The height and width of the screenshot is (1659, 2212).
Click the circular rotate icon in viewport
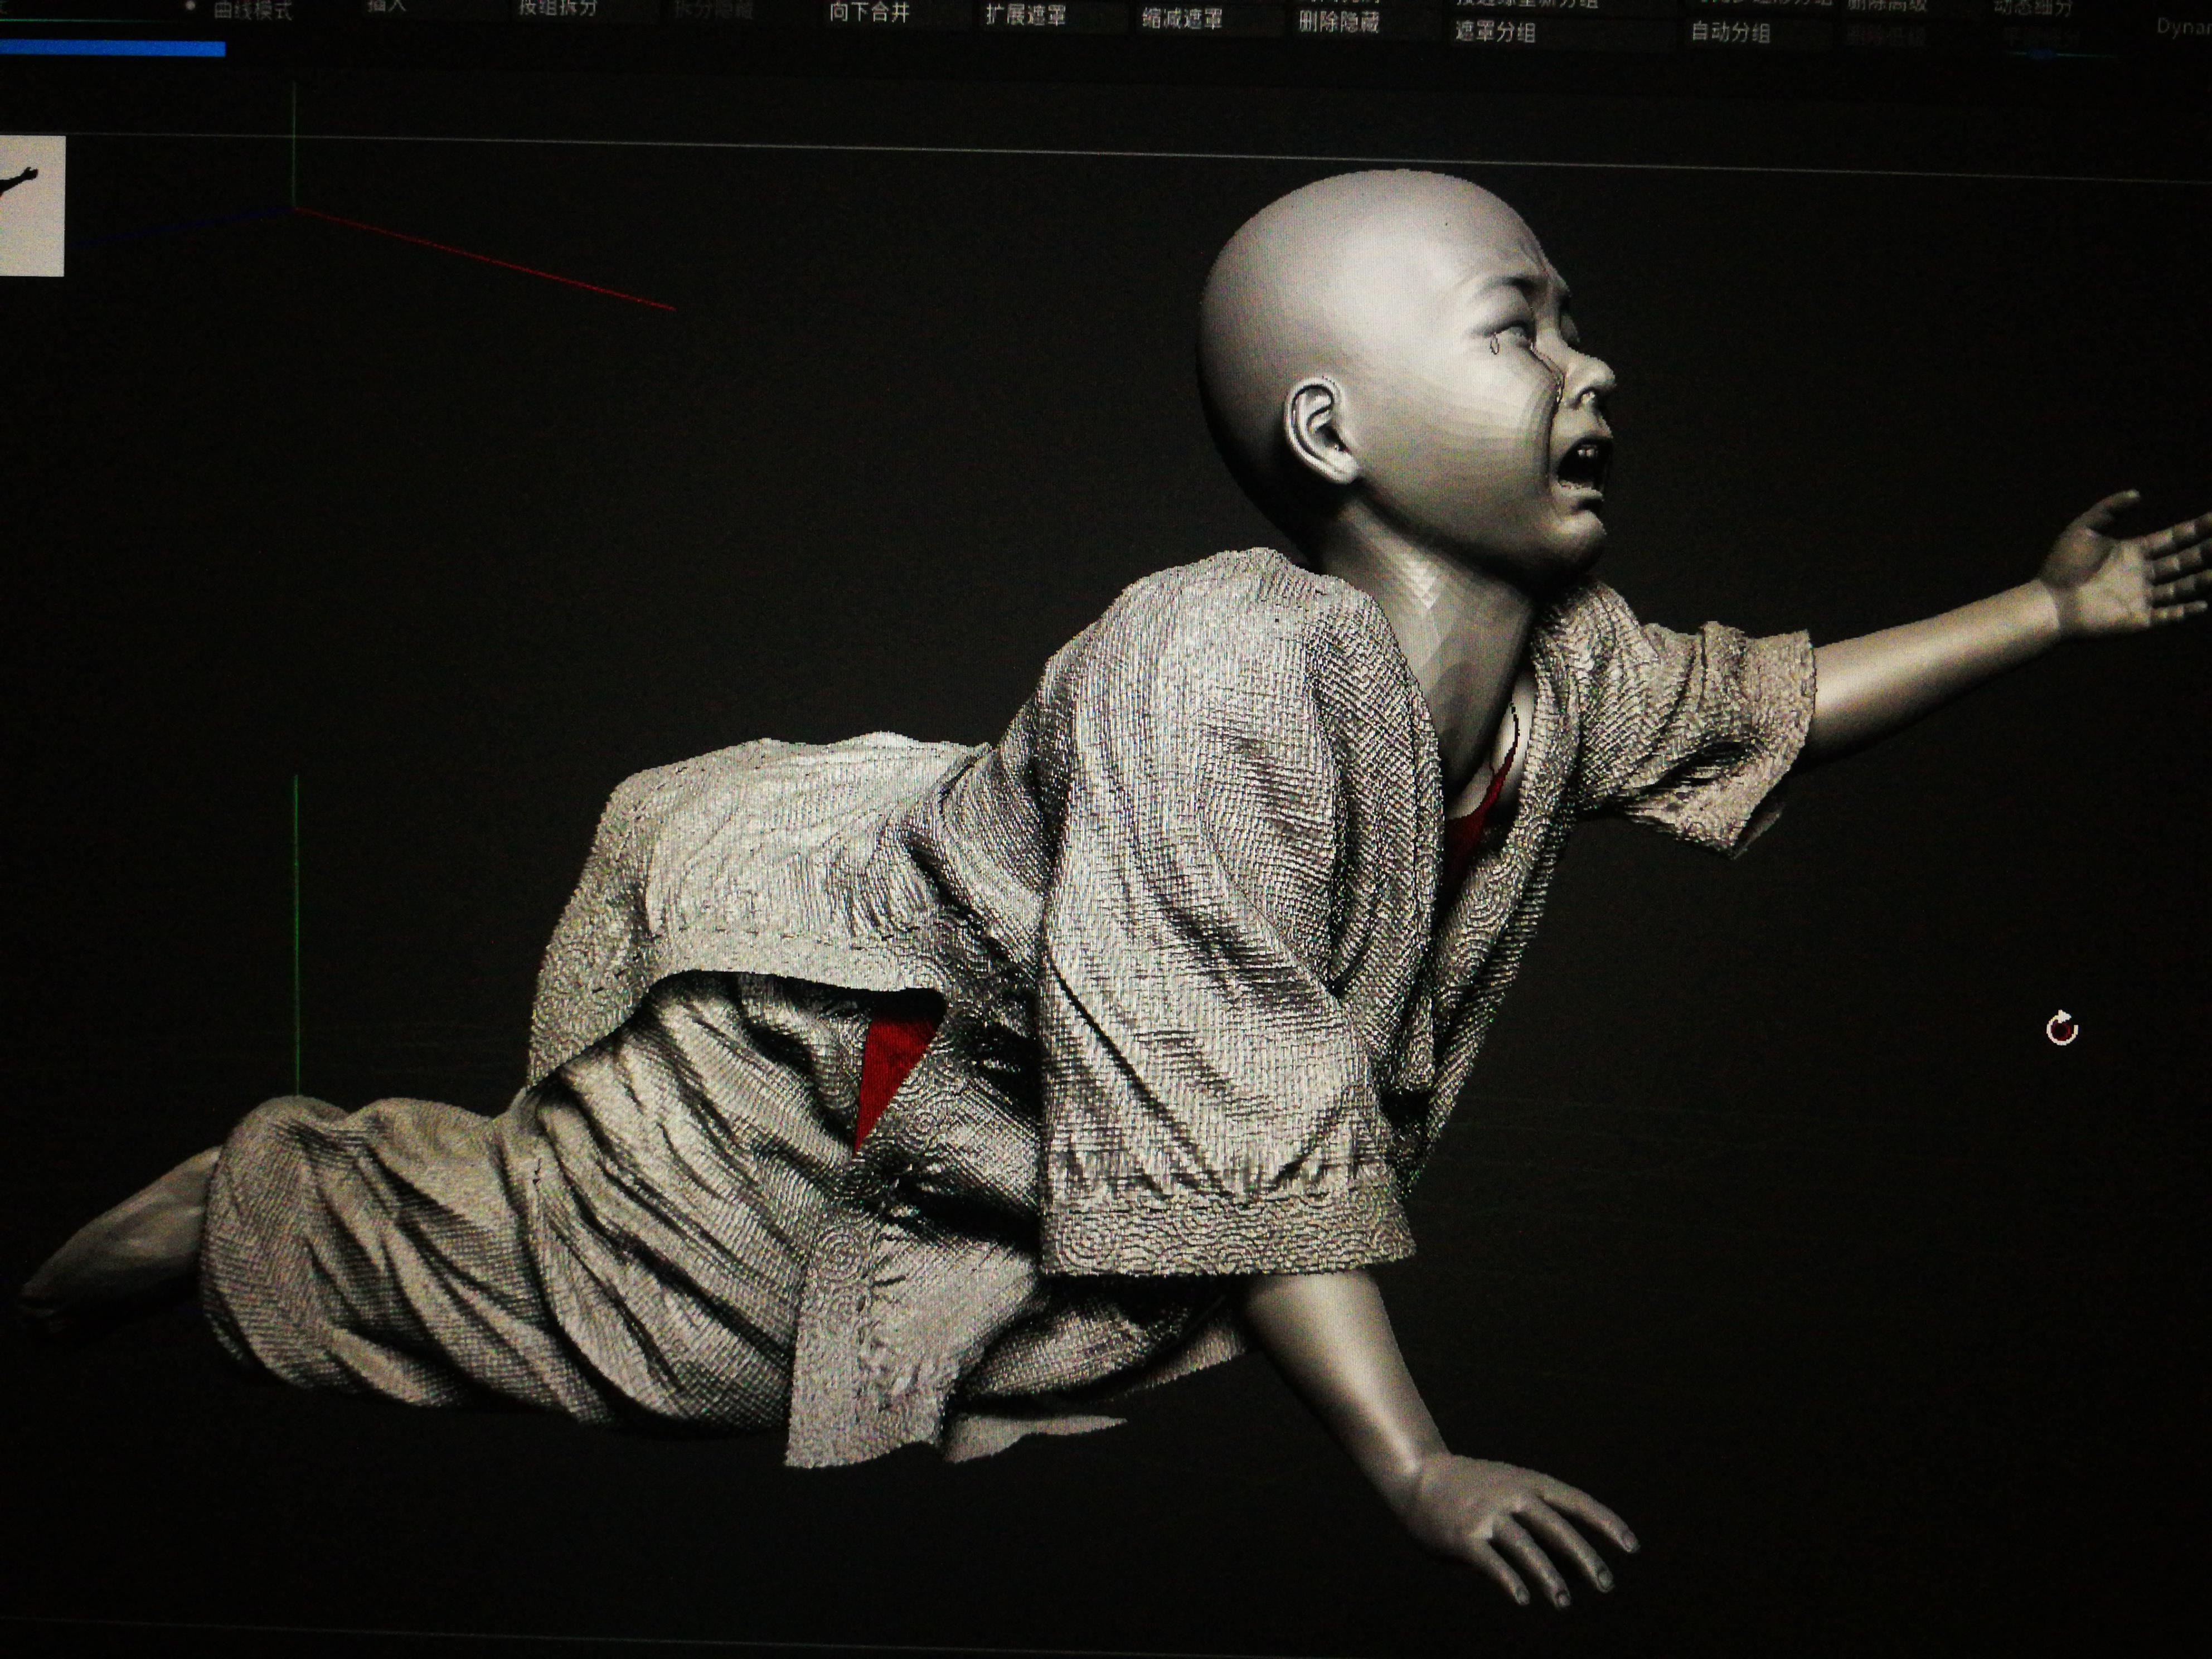pyautogui.click(x=2062, y=1029)
